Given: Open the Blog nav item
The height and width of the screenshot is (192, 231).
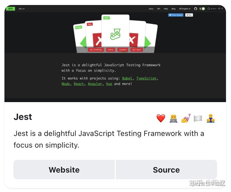Looking at the screenshot, I should (173, 9).
